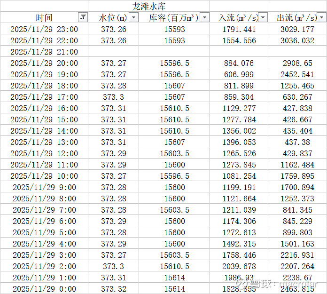Click inflow value 1129.277
The width and height of the screenshot is (327, 294).
239,108
